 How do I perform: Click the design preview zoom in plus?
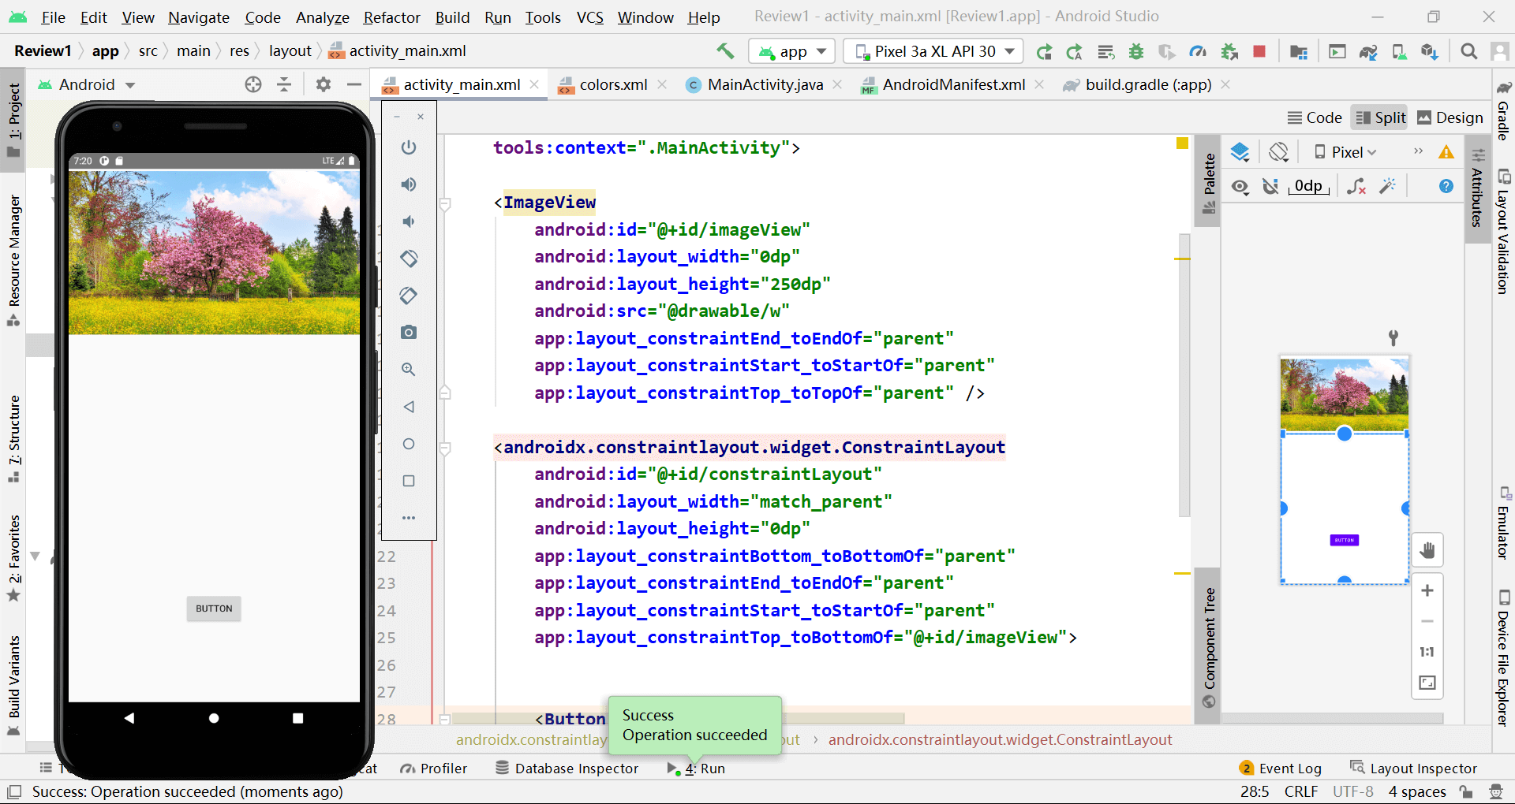(x=1427, y=590)
